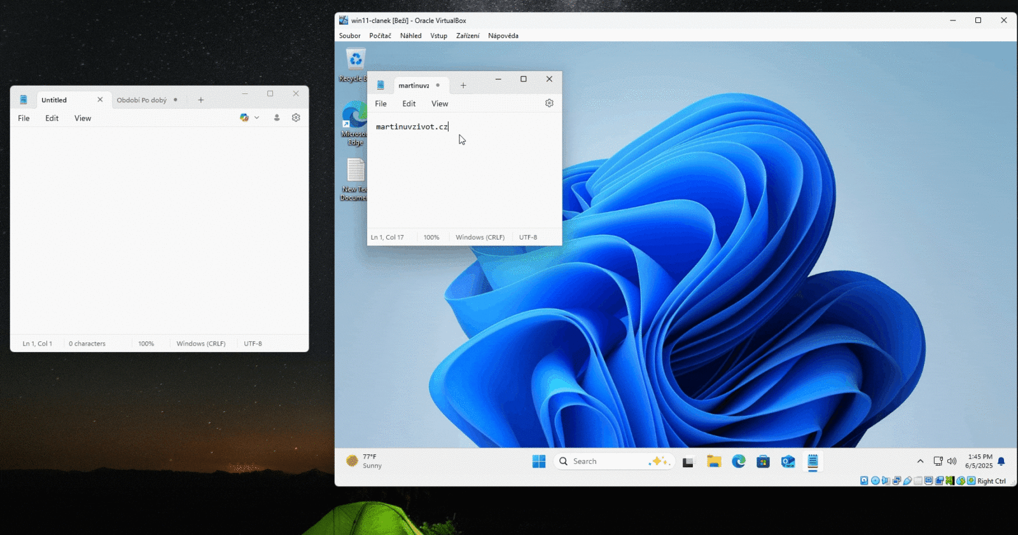
Task: Open the weather widget showing 77°F Sunny
Action: coord(364,461)
